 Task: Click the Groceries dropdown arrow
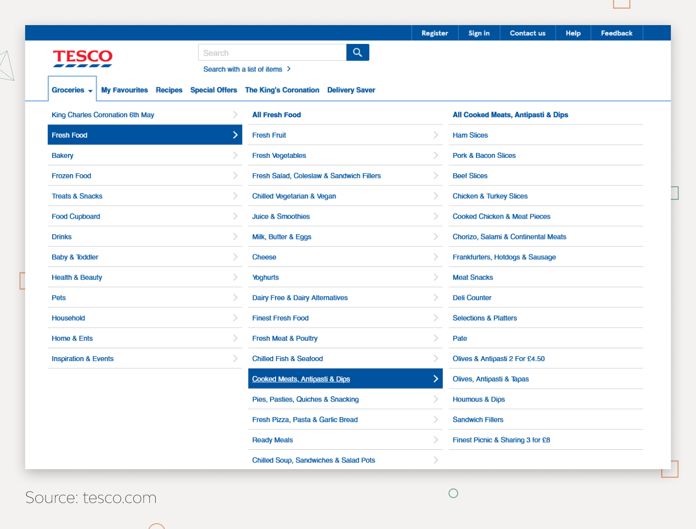[90, 91]
